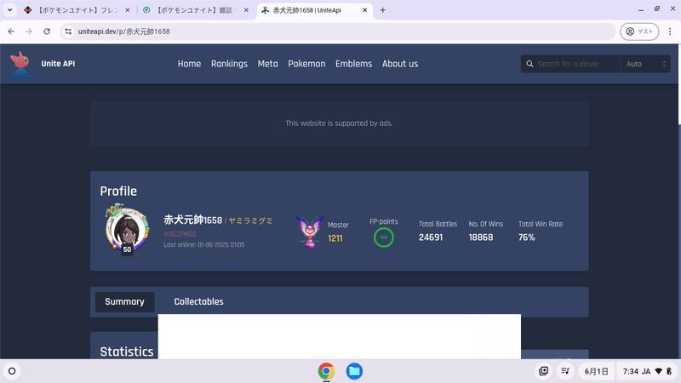Select the Last online date text
681x383 pixels.
click(x=204, y=245)
